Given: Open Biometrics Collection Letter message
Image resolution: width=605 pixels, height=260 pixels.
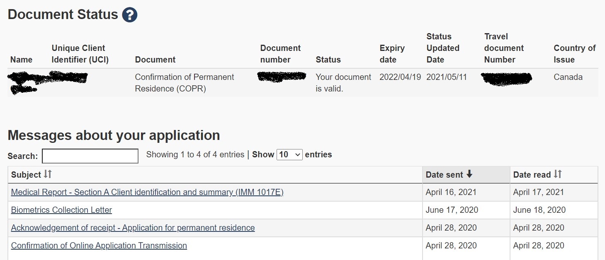Looking at the screenshot, I should (61, 210).
